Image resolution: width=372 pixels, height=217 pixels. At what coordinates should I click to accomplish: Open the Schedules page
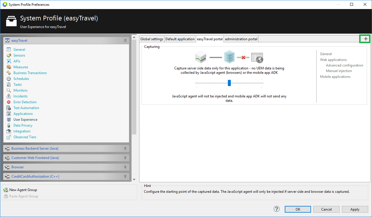point(21,79)
